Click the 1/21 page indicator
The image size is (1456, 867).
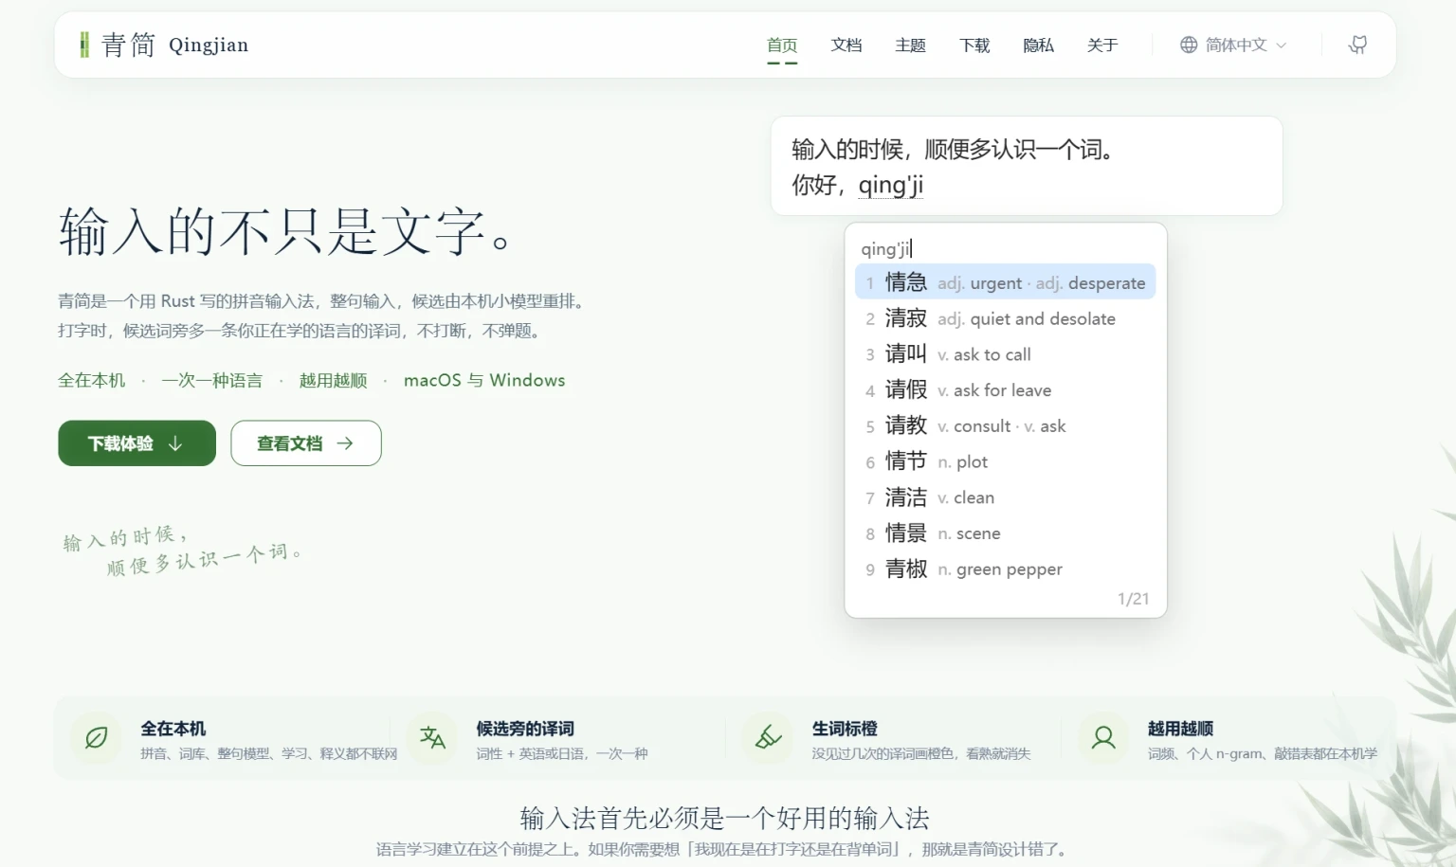tap(1133, 599)
